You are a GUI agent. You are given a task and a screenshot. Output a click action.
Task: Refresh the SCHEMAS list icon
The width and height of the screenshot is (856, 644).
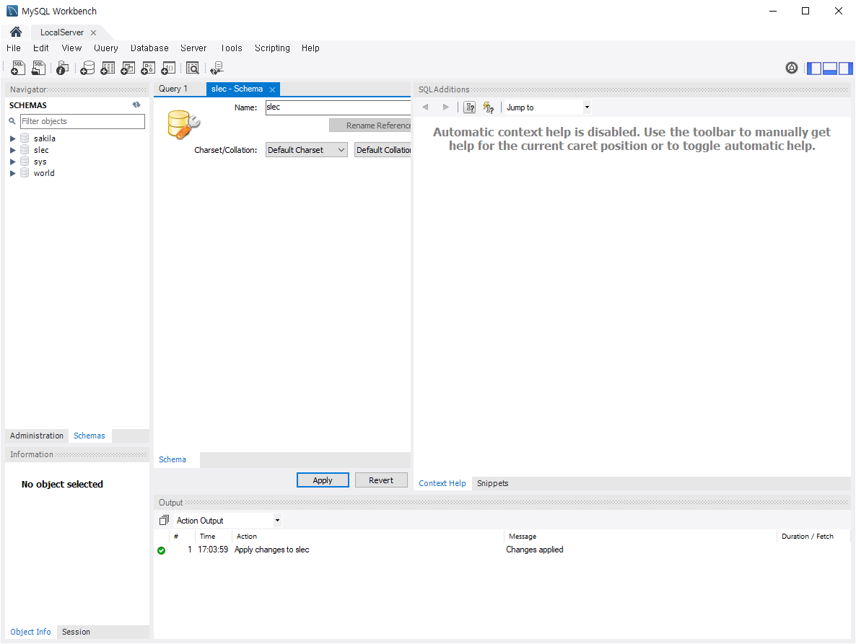click(x=136, y=105)
